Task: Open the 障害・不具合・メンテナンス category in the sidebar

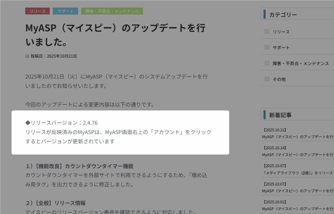Action: click(300, 63)
